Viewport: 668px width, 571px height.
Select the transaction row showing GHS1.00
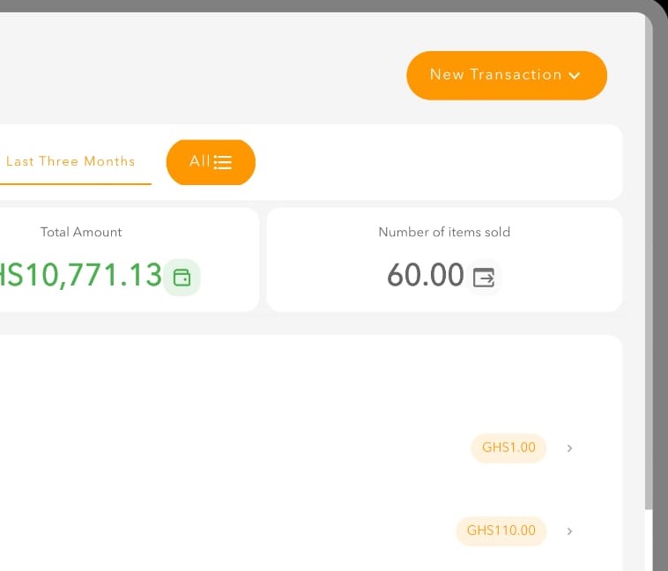click(x=264, y=449)
